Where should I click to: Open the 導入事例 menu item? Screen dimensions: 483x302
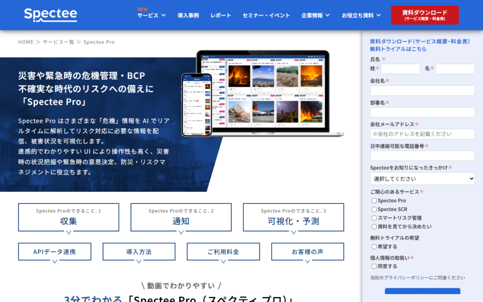(x=188, y=15)
